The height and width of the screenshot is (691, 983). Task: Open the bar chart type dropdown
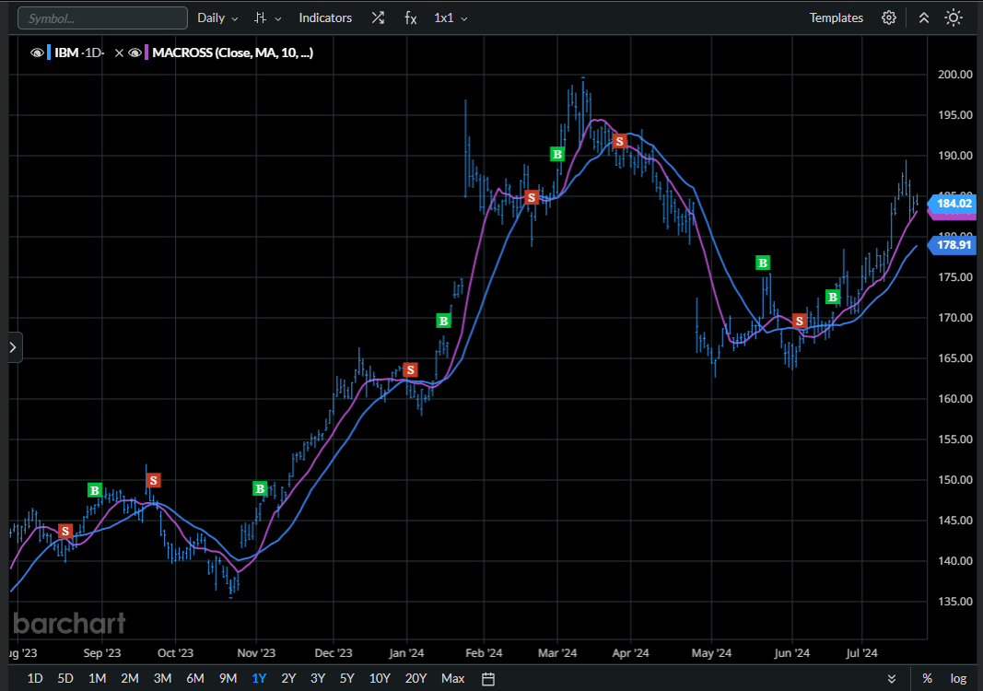(267, 18)
